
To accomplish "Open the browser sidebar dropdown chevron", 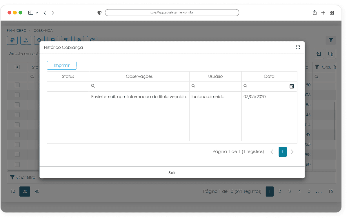I will point(37,13).
